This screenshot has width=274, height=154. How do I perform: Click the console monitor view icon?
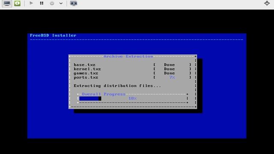pyautogui.click(x=7, y=3)
